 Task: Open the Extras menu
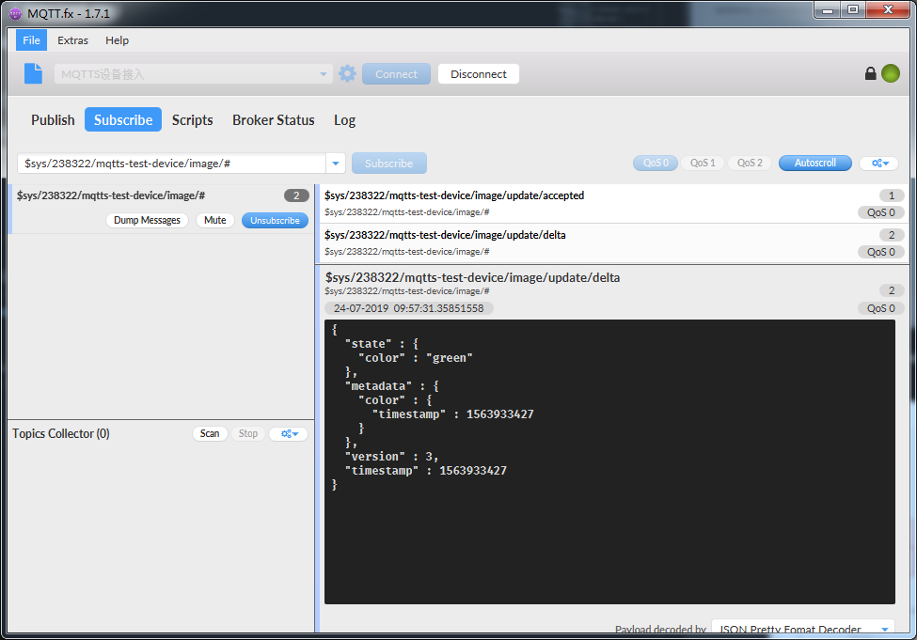coord(72,40)
